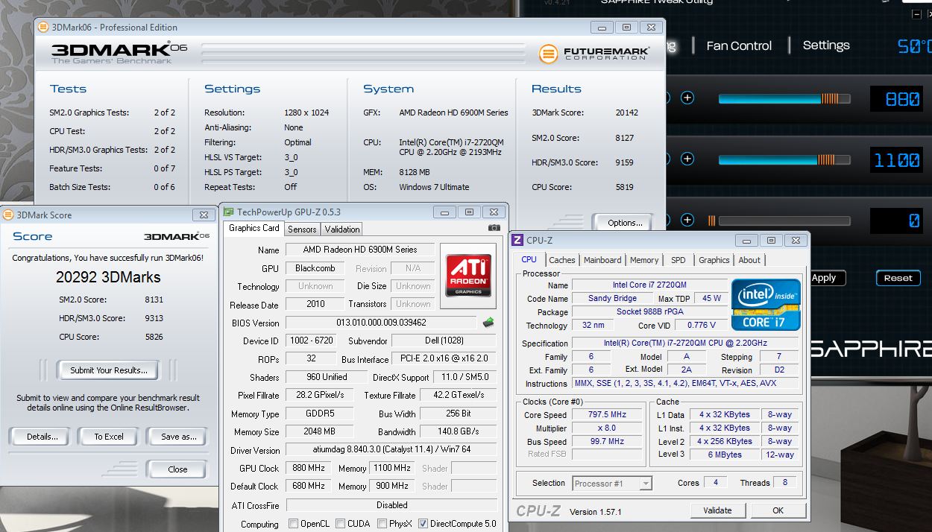The width and height of the screenshot is (932, 532).
Task: Minimize the Sapphire Tweak Utility window
Action: tap(916, 13)
